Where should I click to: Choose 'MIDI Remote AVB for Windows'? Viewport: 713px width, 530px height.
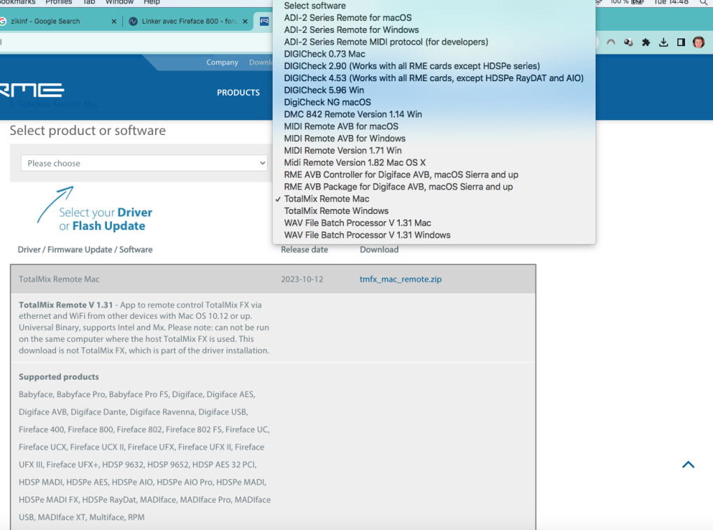(345, 138)
